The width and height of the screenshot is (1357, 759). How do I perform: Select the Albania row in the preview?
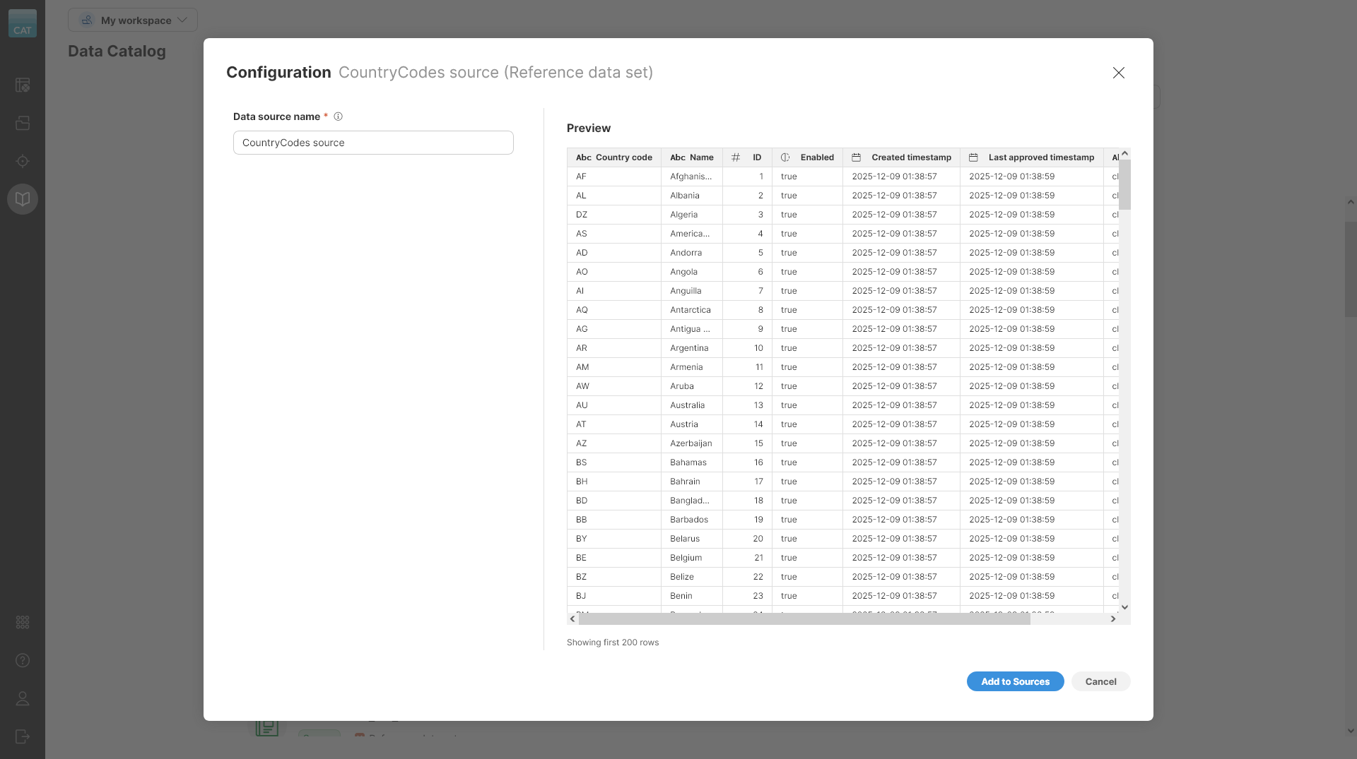[x=777, y=195]
